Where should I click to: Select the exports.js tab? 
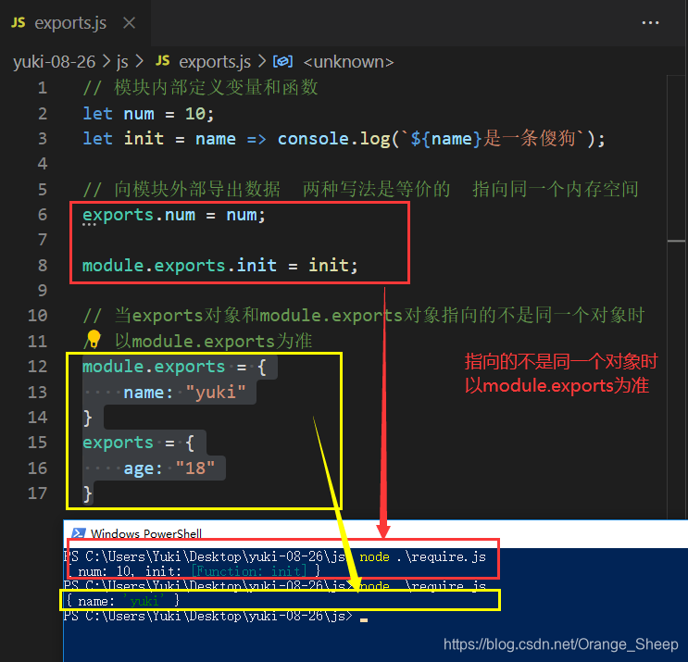coord(76,23)
